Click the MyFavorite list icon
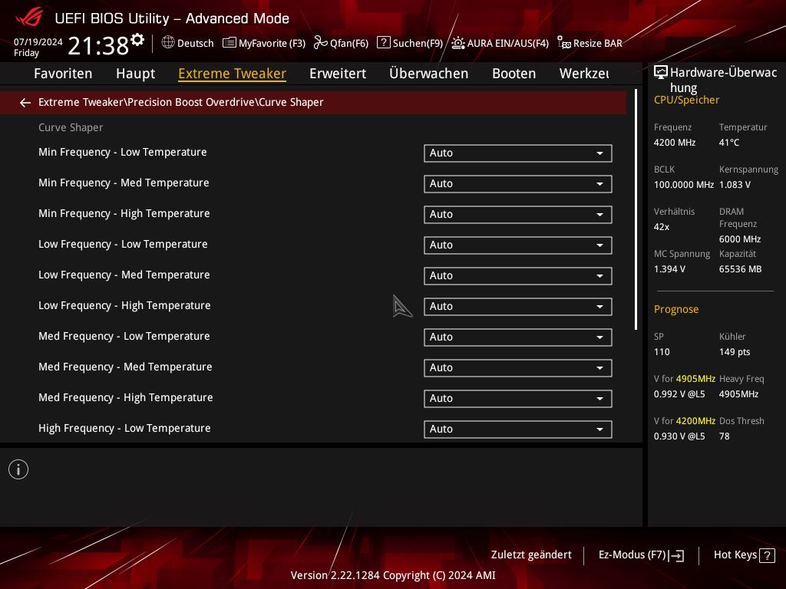The image size is (786, 589). pos(229,43)
